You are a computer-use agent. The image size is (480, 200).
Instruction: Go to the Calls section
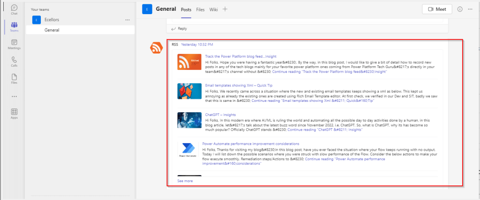point(14,62)
